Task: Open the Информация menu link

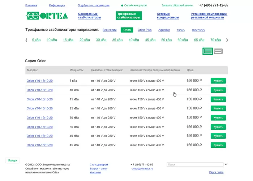Action: (x=57, y=5)
